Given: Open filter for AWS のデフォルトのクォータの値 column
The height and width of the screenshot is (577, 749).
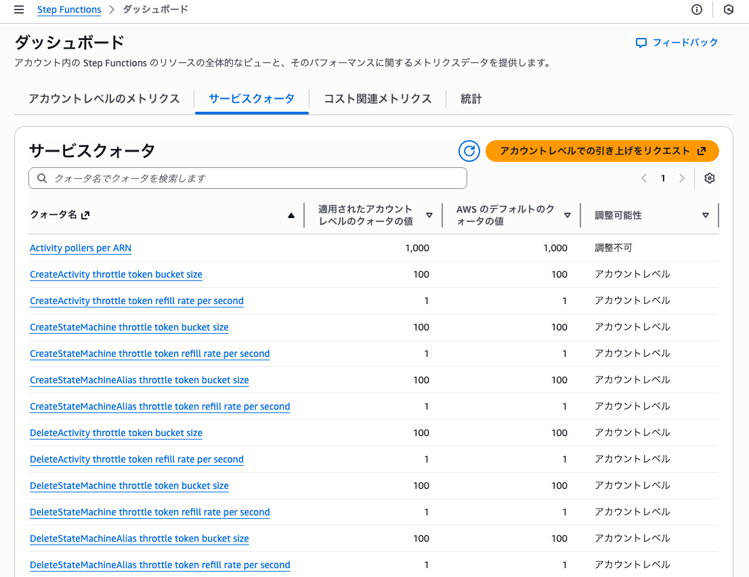Looking at the screenshot, I should (x=568, y=214).
